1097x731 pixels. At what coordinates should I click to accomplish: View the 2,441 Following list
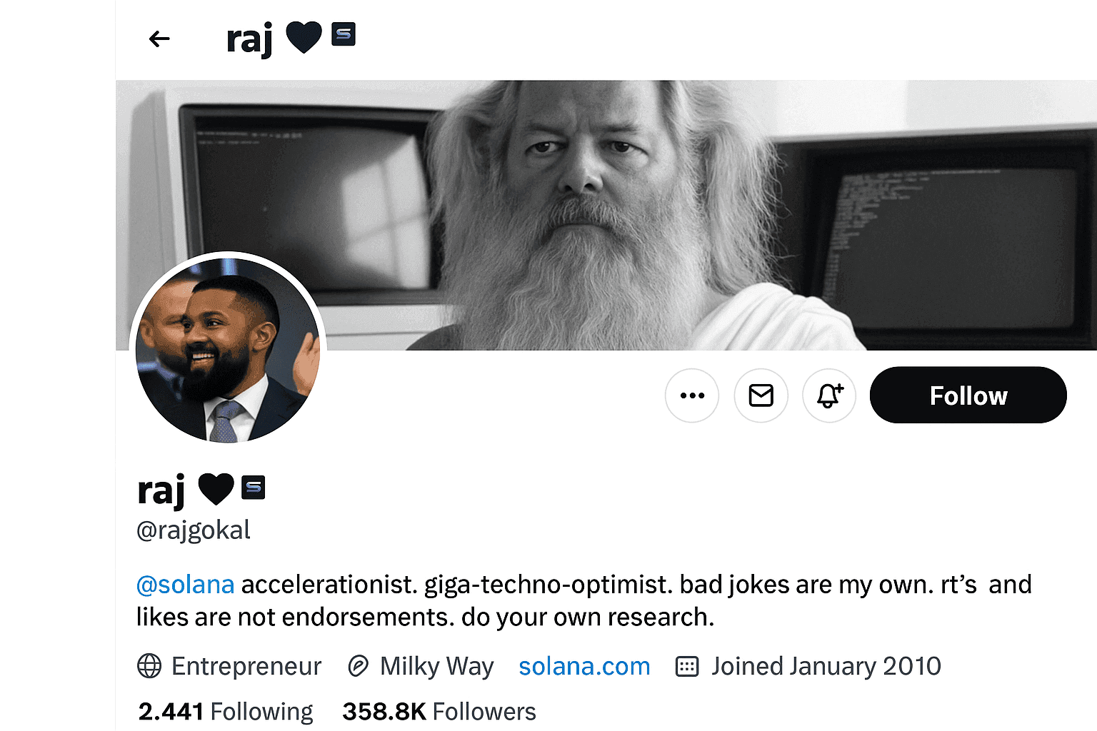(x=226, y=712)
